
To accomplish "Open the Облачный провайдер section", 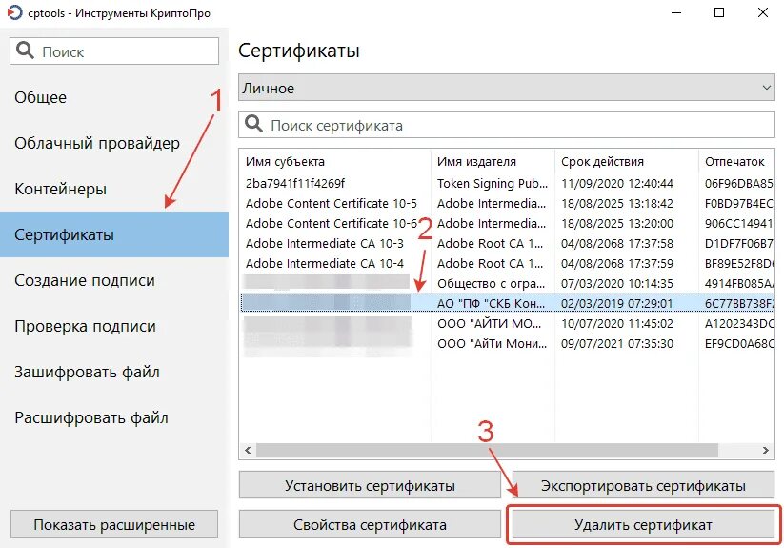I will pos(114,143).
